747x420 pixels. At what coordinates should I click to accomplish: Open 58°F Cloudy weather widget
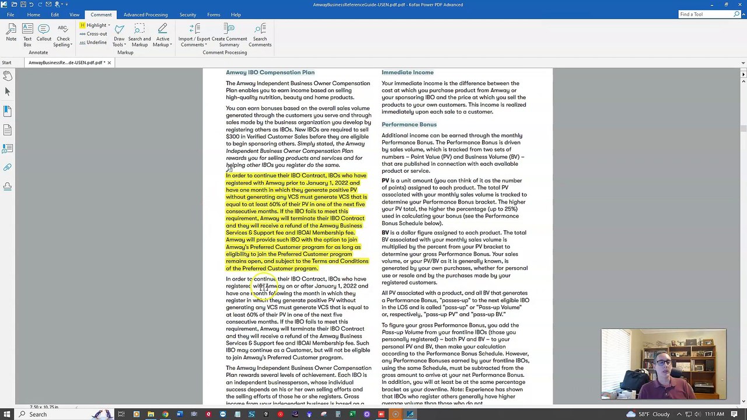(x=648, y=414)
